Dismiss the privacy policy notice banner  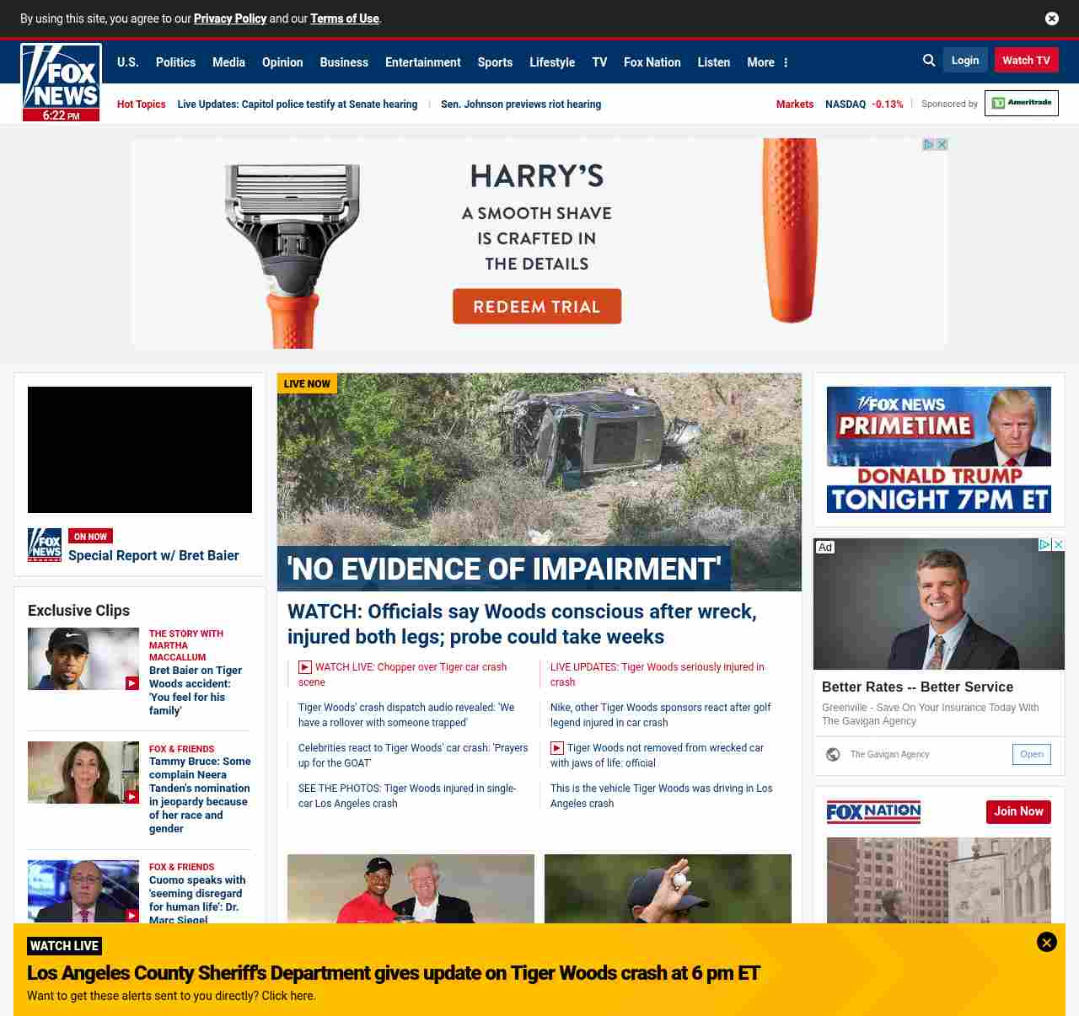coord(1052,19)
